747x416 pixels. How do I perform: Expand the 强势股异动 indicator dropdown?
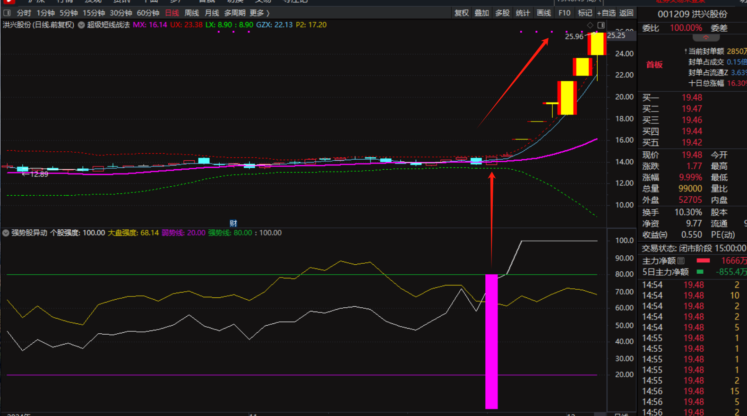pyautogui.click(x=6, y=233)
